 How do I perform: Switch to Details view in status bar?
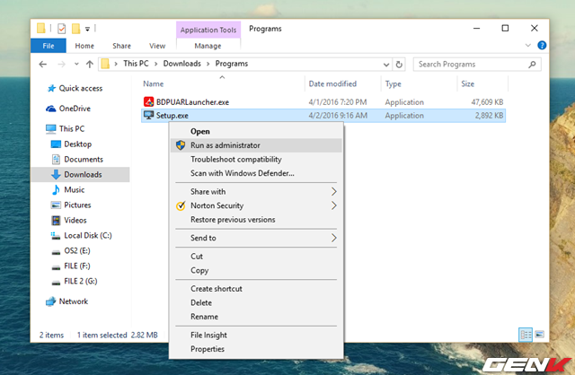526,335
